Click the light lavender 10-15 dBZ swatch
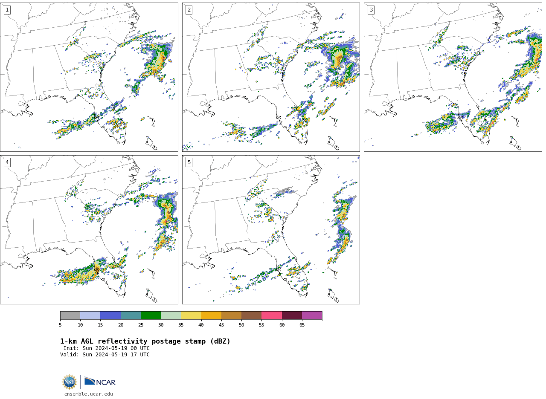 (x=90, y=315)
